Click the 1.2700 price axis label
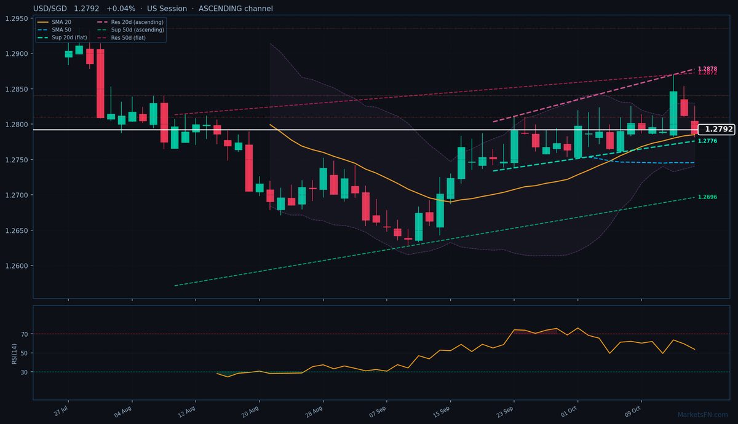This screenshot has width=738, height=424. (x=17, y=195)
